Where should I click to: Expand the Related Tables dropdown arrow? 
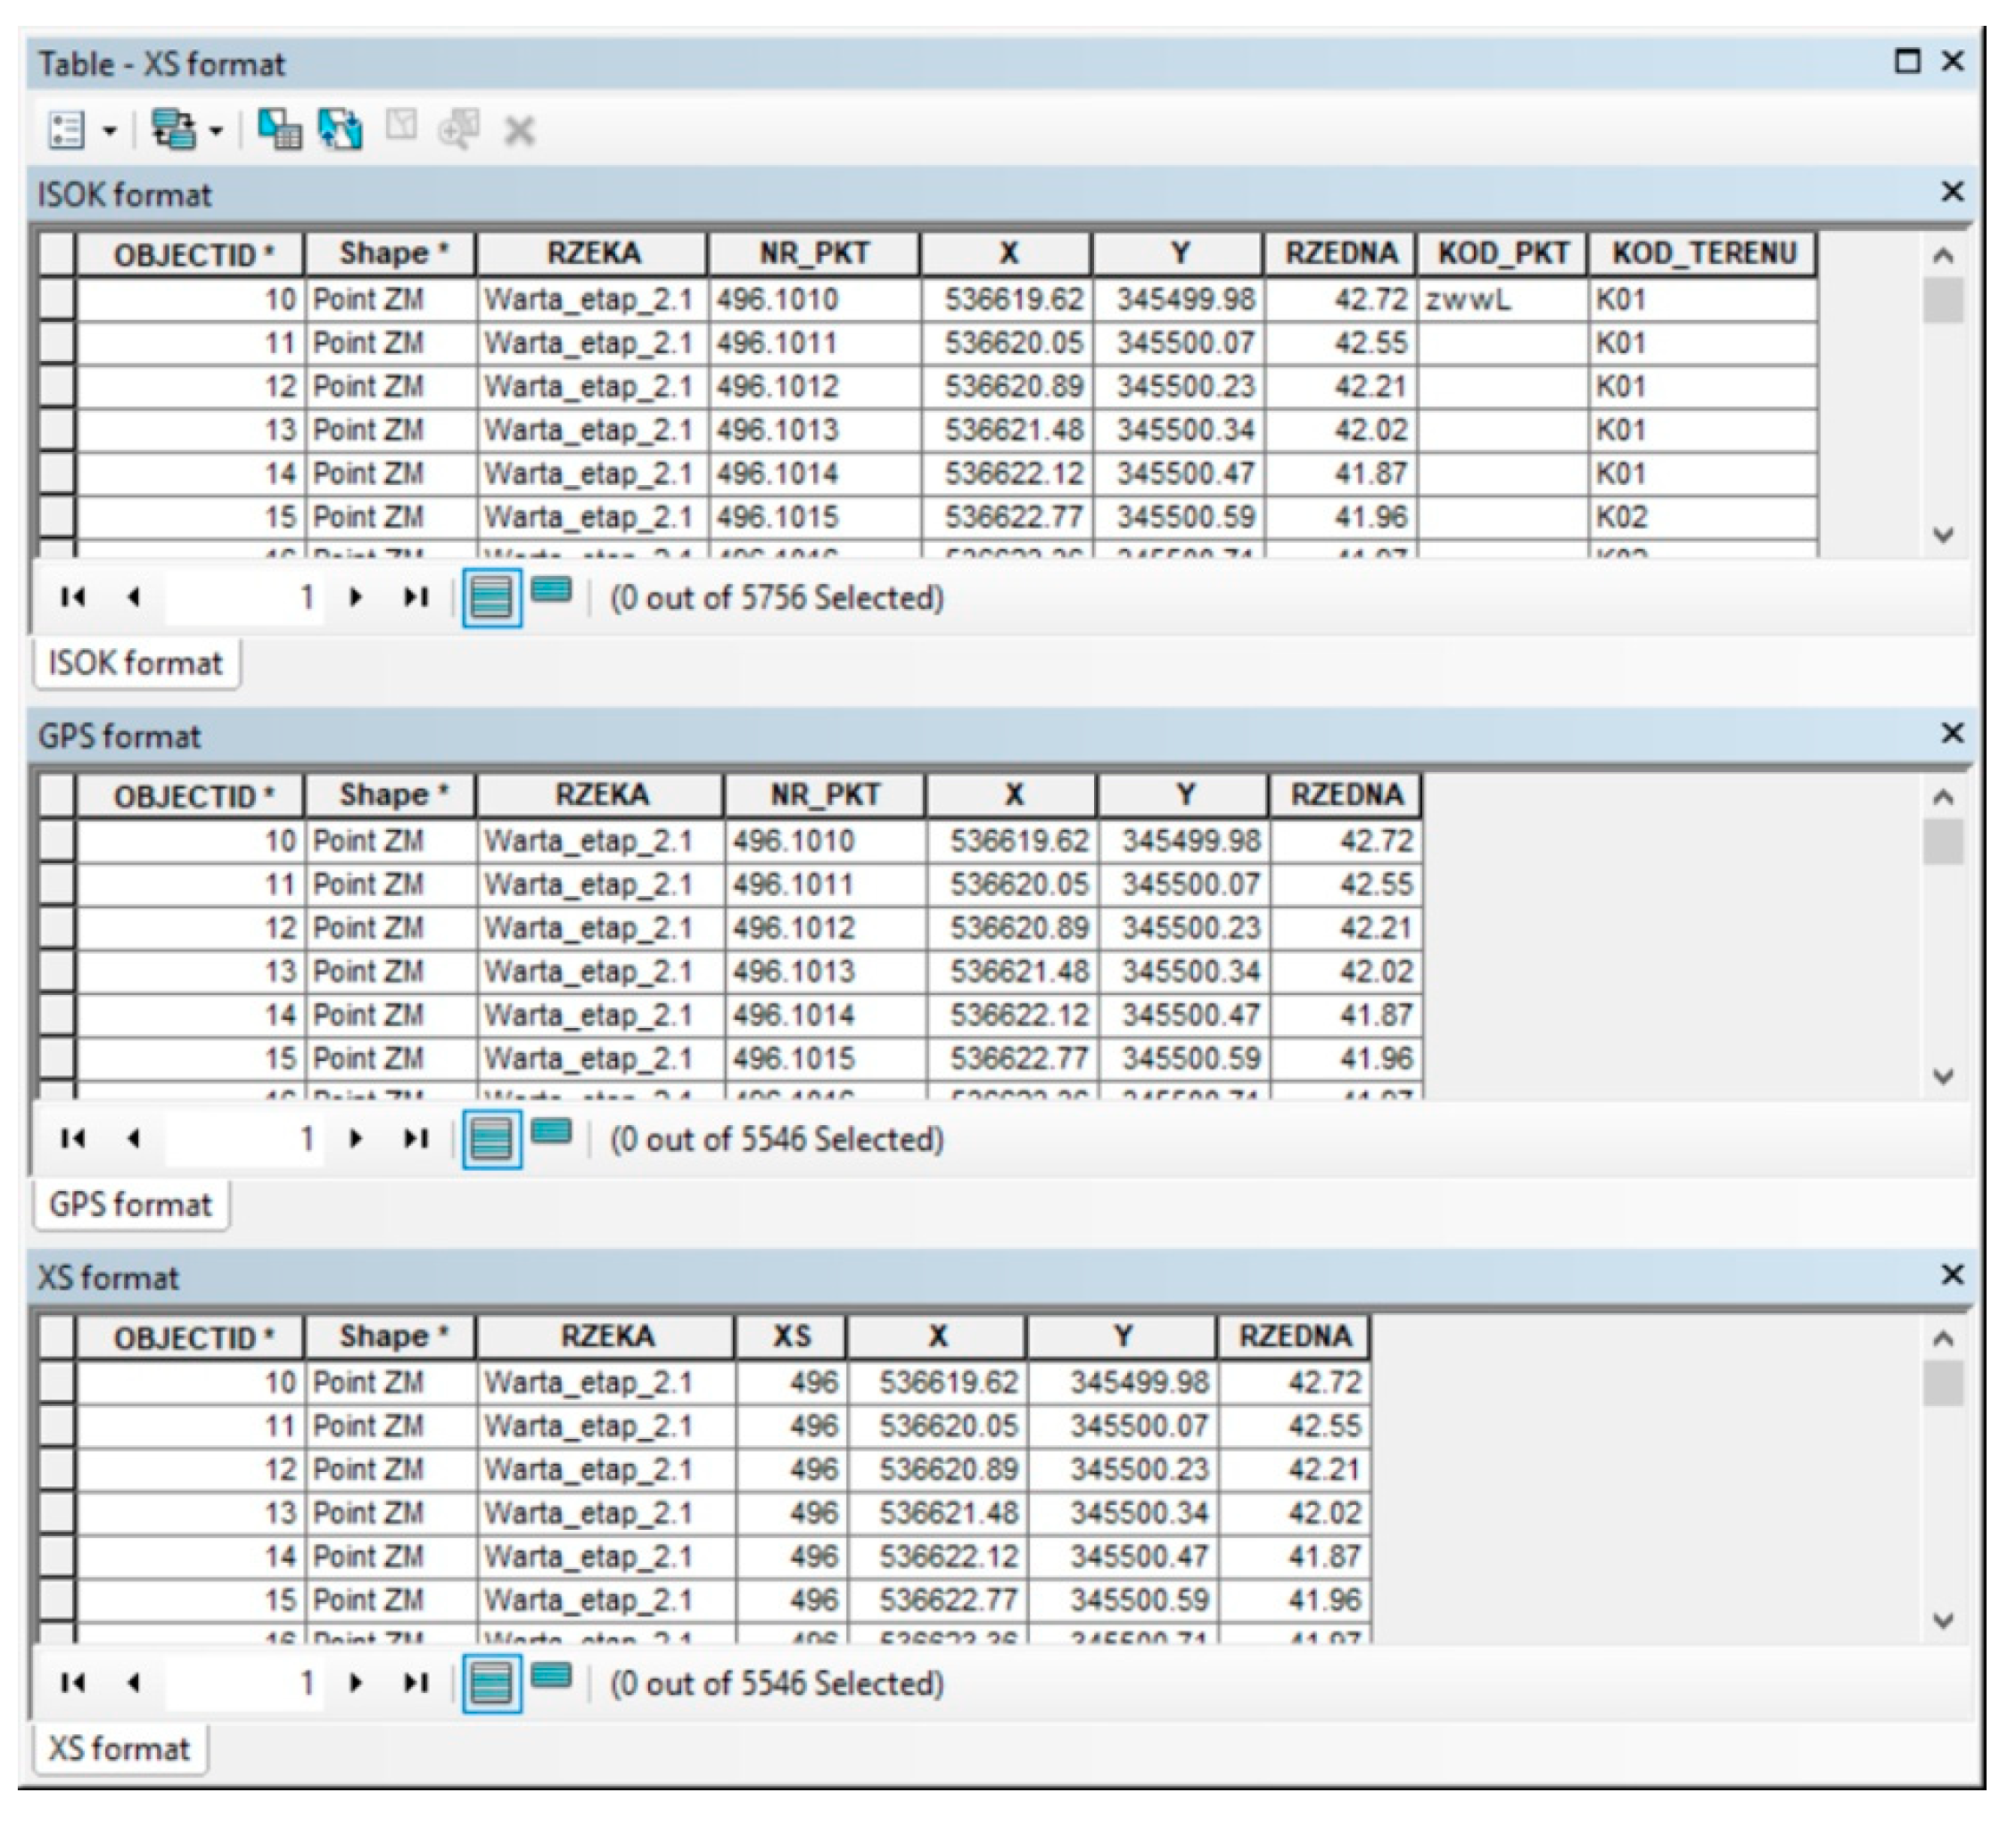click(215, 131)
